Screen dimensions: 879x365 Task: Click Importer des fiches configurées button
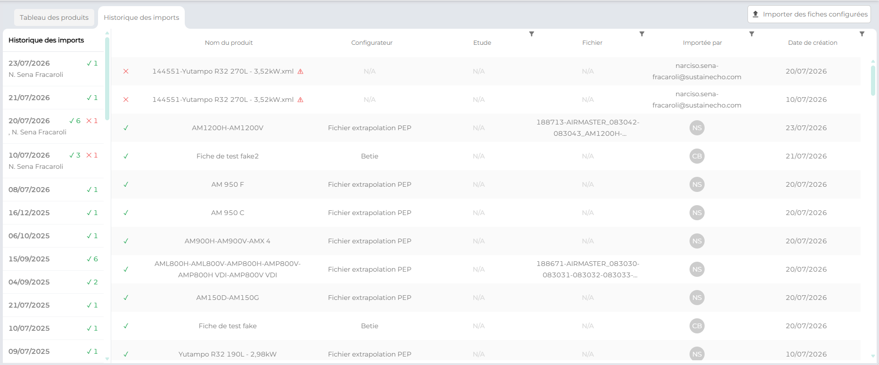809,14
